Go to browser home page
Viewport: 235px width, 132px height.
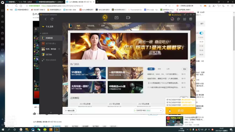coord(21,6)
